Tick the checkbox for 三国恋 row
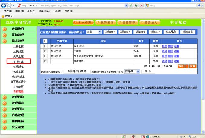The width and height of the screenshot is (205, 138). point(46,51)
